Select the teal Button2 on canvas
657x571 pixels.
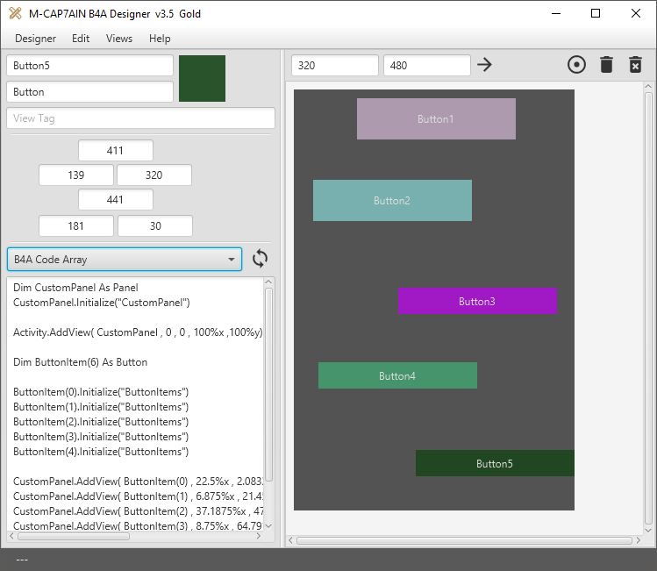tap(392, 201)
